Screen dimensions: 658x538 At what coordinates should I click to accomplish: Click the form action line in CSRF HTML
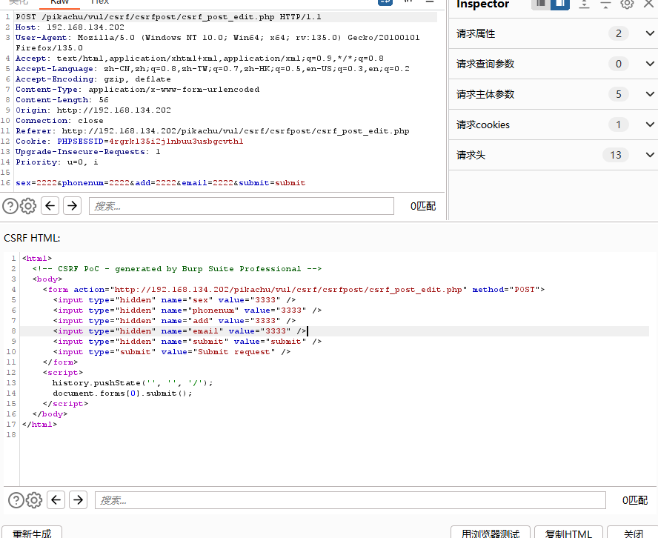coord(293,290)
